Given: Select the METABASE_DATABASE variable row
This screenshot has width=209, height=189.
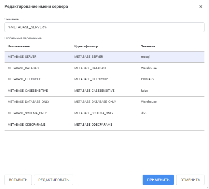Looking at the screenshot, I should coord(24,68).
